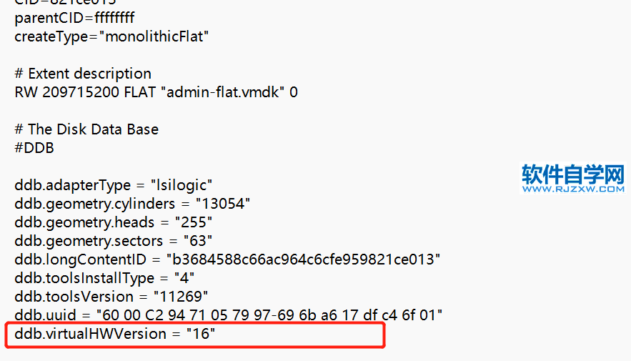Click the ddb.adapterType "lsilogic" line
Image resolution: width=631 pixels, height=361 pixels.
click(114, 185)
